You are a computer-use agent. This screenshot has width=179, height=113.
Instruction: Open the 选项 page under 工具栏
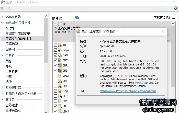(x=8, y=82)
